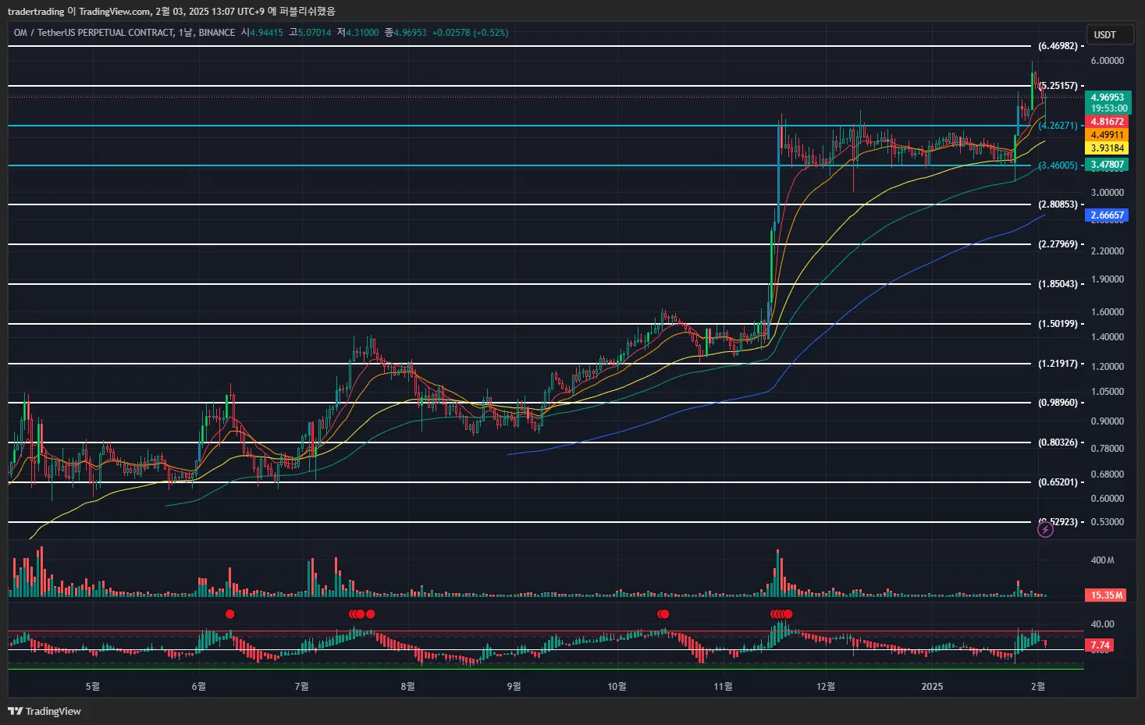Viewport: 1145px width, 725px height.
Task: Click the volume value label 15.35M
Action: click(1106, 595)
